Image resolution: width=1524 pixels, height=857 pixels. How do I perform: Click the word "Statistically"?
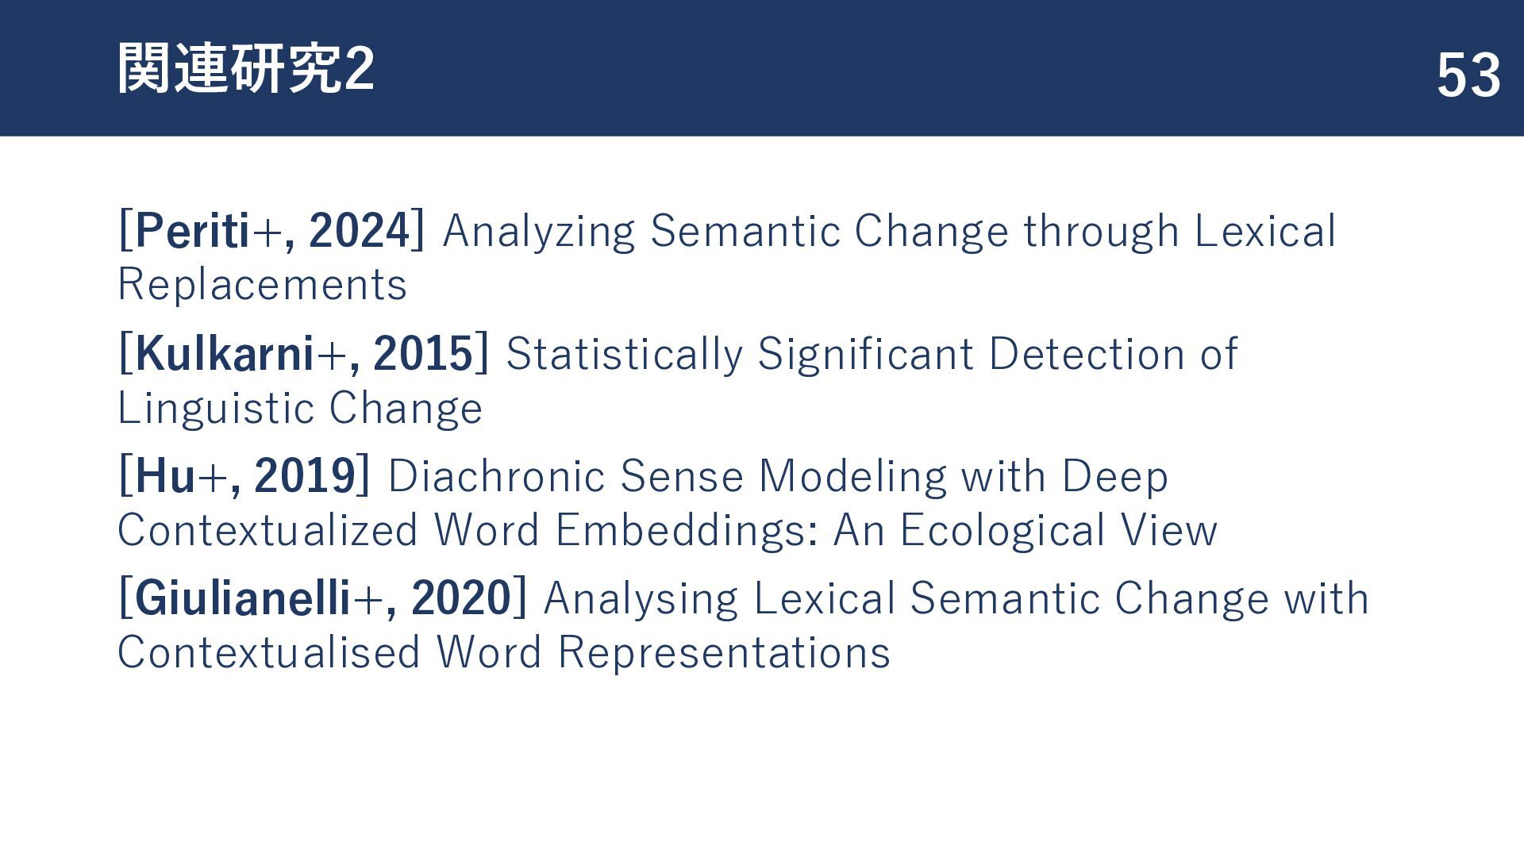pos(624,354)
